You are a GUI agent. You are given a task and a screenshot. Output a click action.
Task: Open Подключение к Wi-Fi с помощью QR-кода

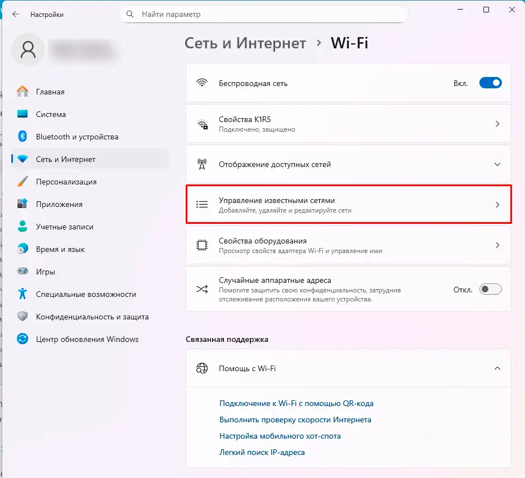click(x=297, y=403)
